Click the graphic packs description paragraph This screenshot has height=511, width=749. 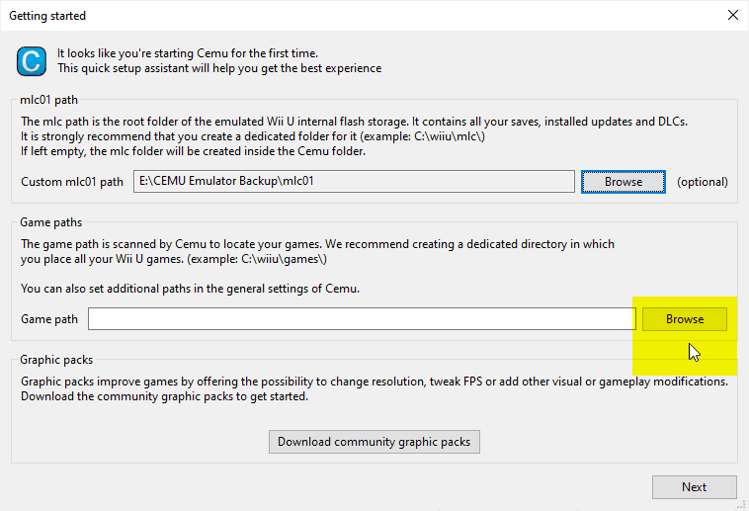[x=374, y=388]
